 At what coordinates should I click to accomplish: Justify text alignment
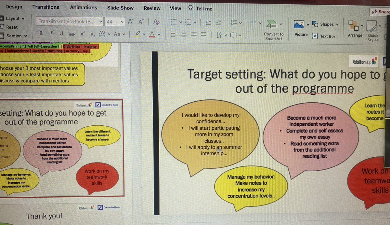[x=204, y=34]
